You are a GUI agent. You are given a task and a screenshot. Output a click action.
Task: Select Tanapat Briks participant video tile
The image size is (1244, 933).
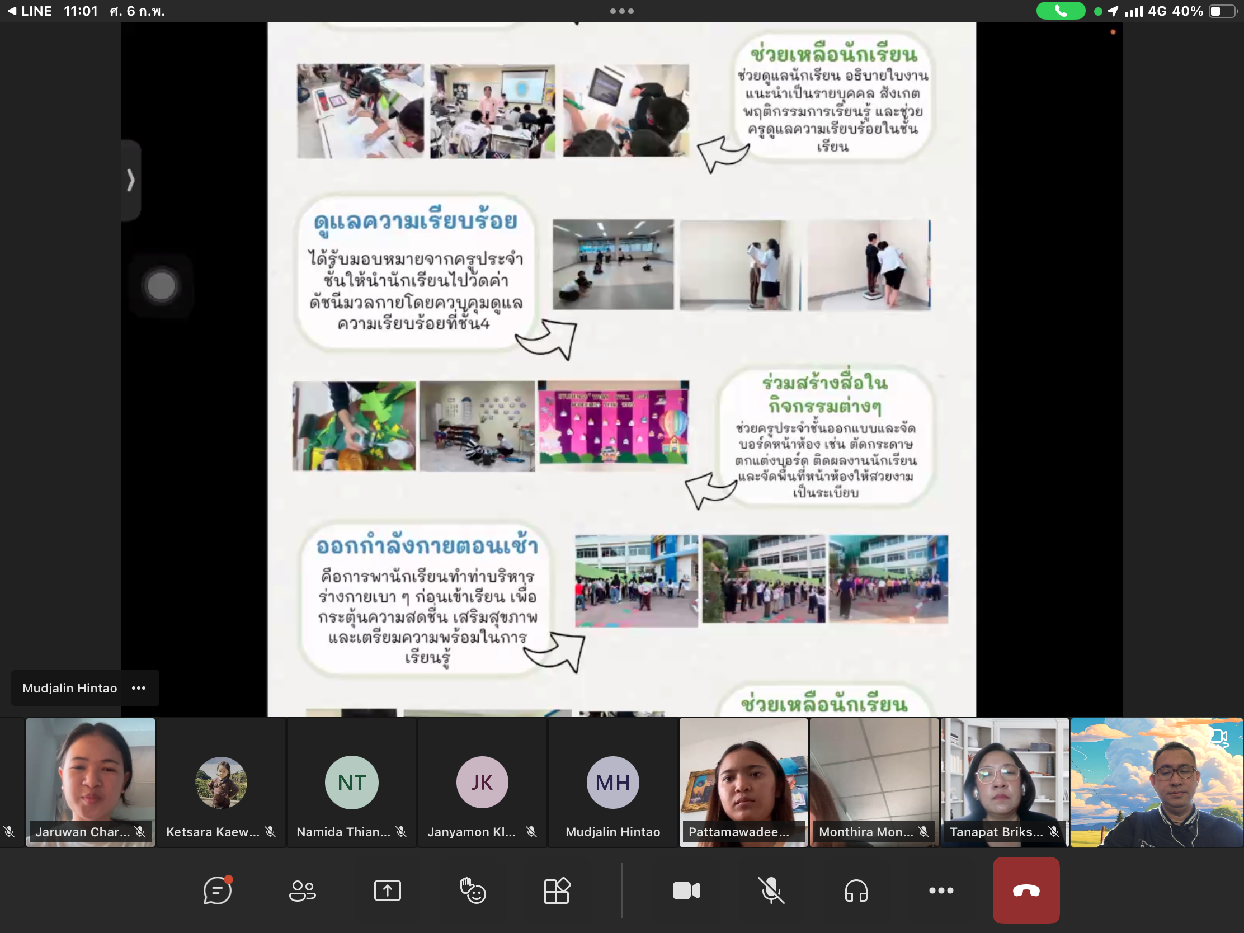coord(1004,782)
